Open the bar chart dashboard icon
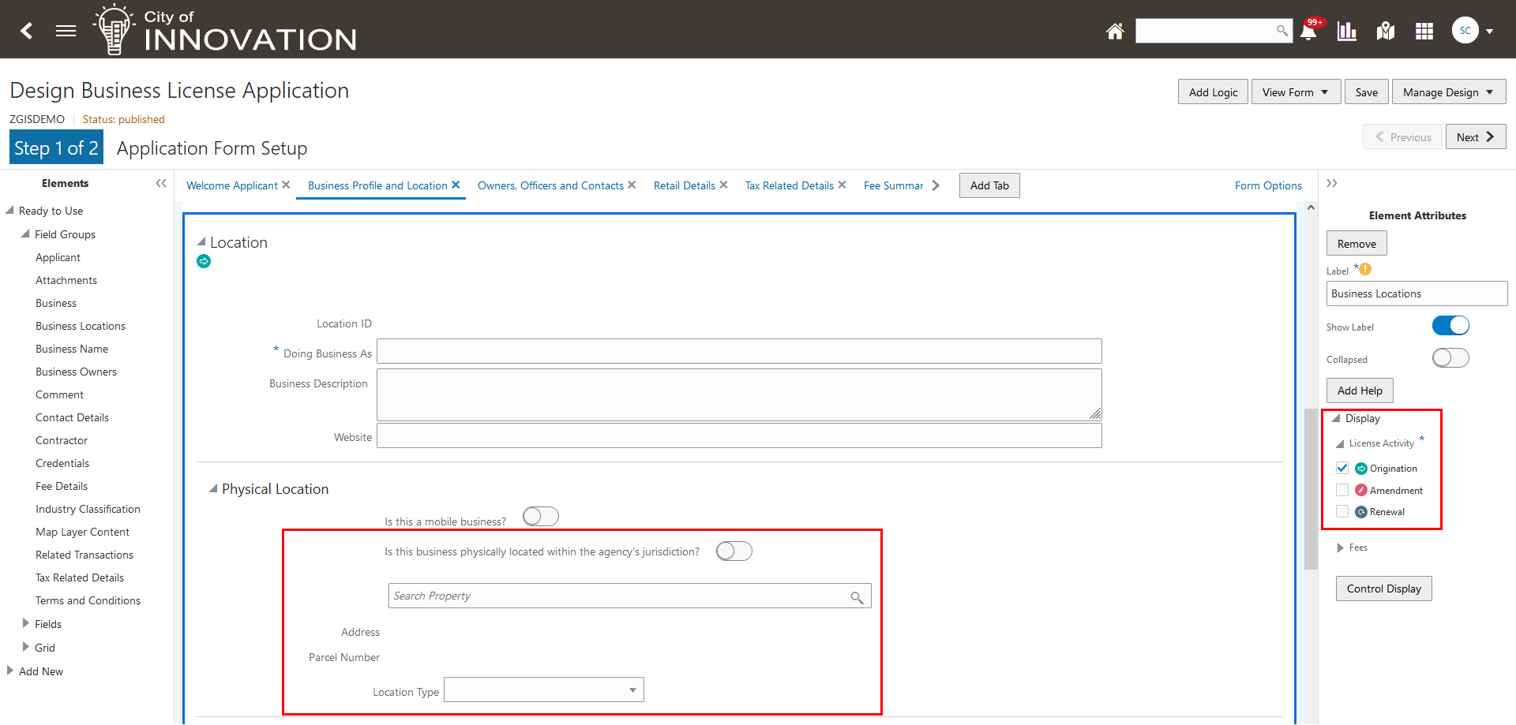 point(1347,31)
